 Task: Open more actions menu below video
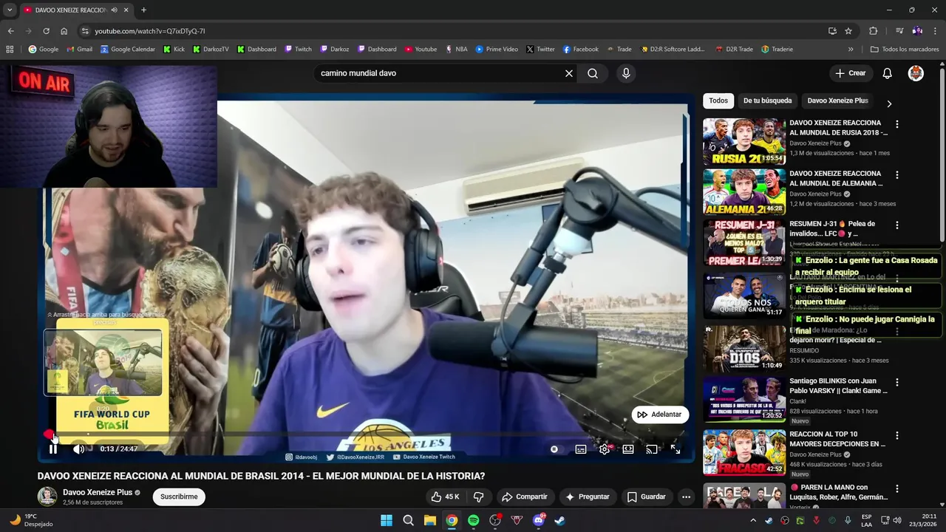686,497
